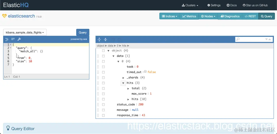Click the max_score value 1
Viewport: 277px width, 134px height.
pyautogui.click(x=151, y=94)
